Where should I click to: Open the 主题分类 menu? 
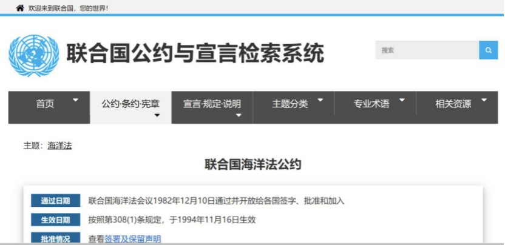coord(290,104)
